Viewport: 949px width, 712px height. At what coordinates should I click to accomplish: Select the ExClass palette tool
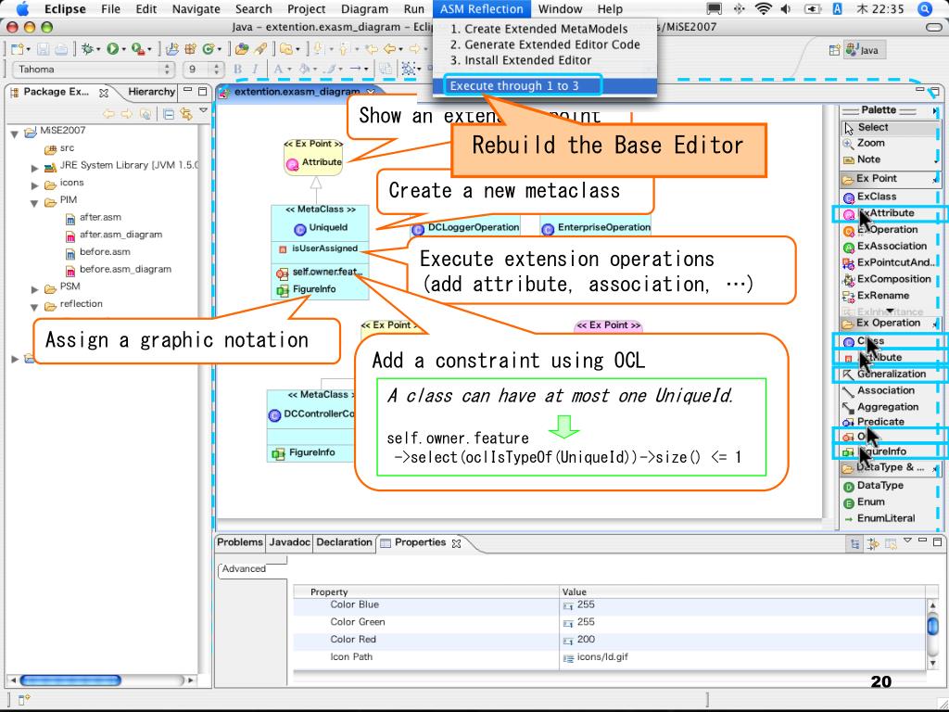[869, 197]
